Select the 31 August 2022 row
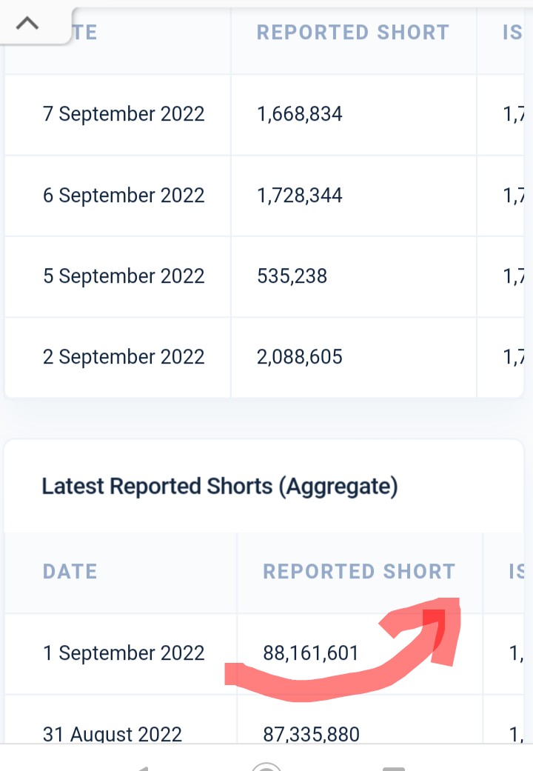 coord(264,719)
